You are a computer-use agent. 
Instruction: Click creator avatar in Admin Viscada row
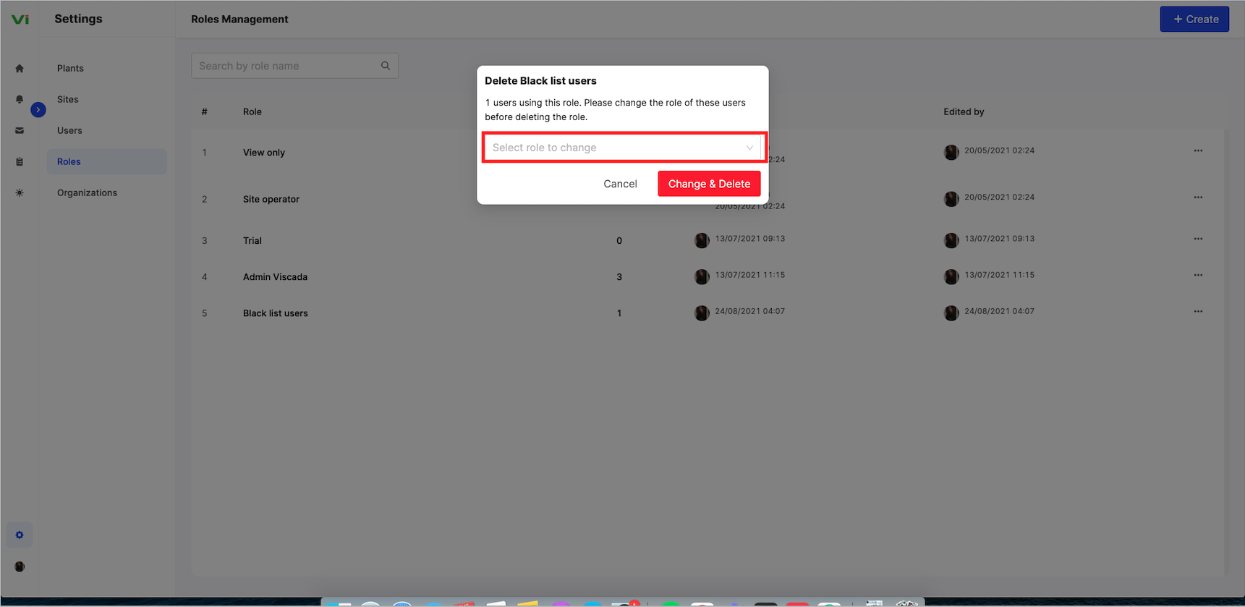click(x=702, y=276)
